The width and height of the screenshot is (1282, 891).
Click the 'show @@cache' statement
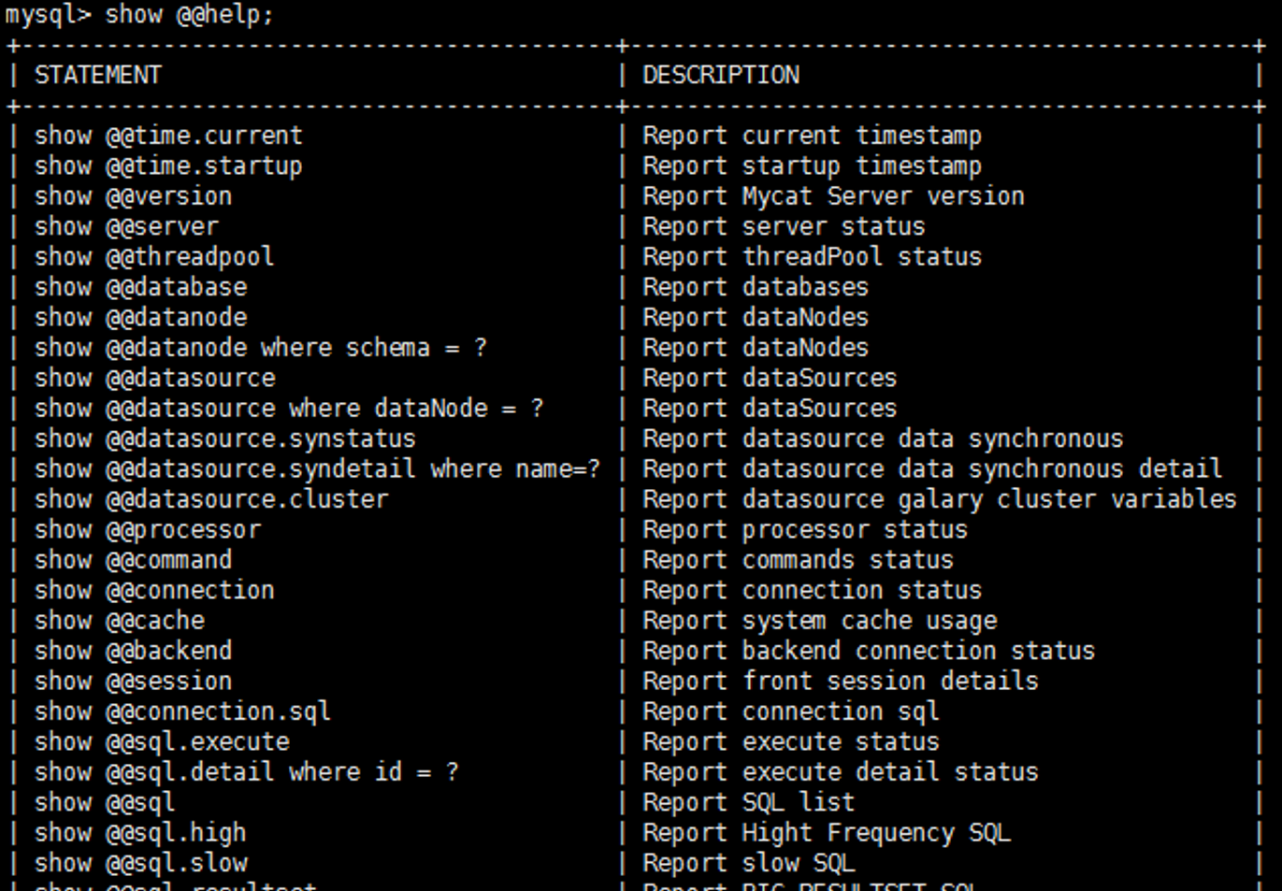pyautogui.click(x=119, y=621)
